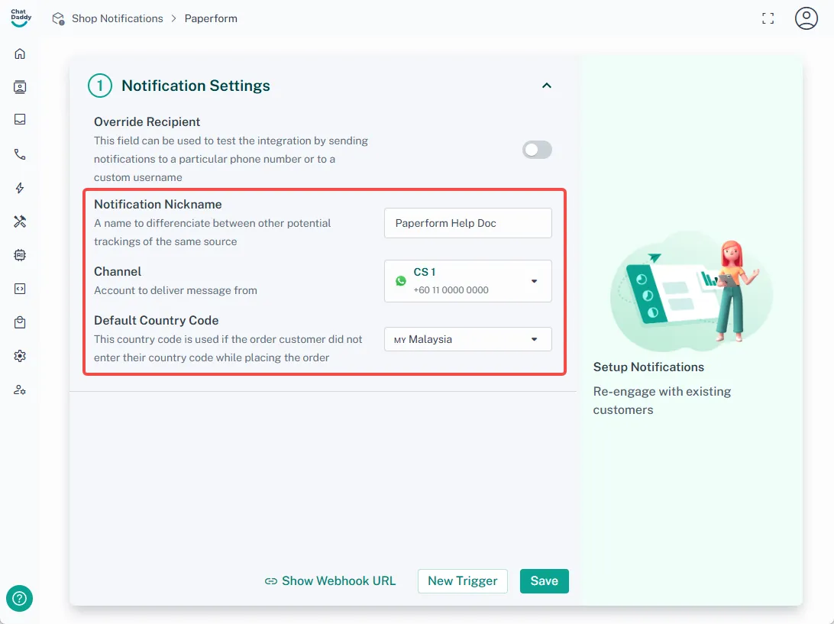Click the New Trigger button
Image resolution: width=834 pixels, height=624 pixels.
tap(462, 581)
